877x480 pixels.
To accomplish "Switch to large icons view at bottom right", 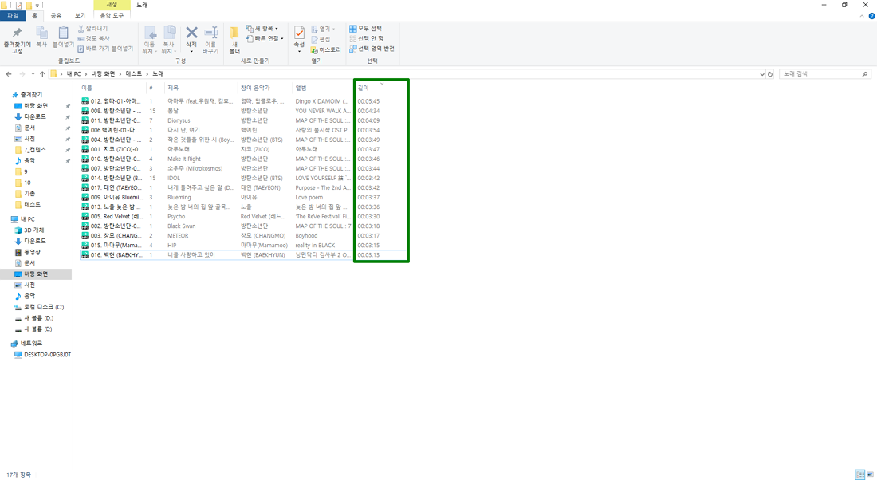I will tap(871, 474).
